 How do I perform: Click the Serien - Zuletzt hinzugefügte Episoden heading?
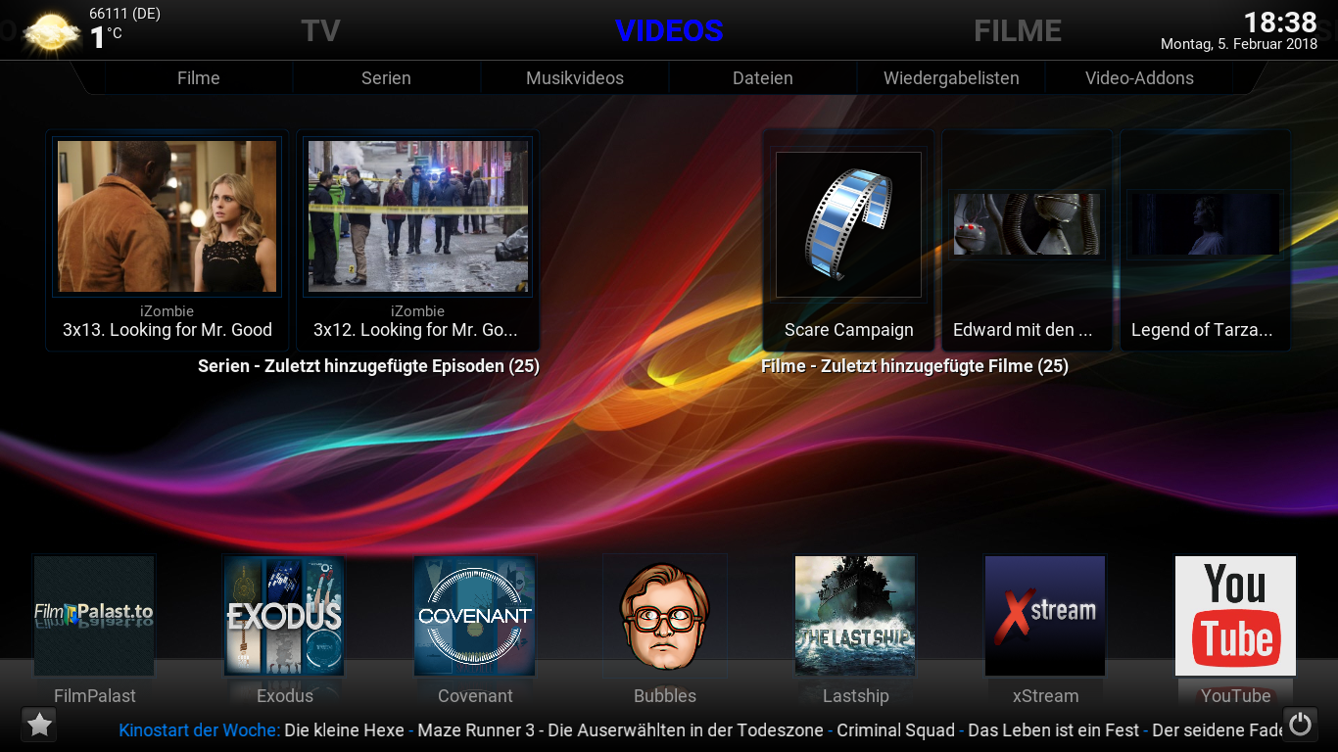click(x=368, y=366)
